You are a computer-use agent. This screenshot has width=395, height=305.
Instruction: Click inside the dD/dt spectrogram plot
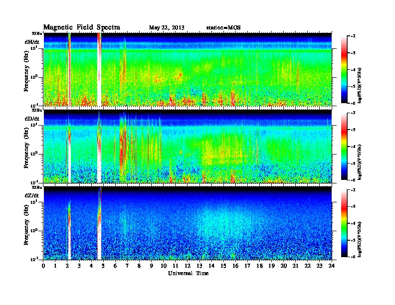pos(188,146)
